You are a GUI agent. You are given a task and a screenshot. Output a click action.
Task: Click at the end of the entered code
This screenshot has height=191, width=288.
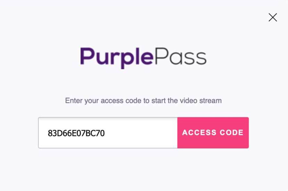(105, 133)
